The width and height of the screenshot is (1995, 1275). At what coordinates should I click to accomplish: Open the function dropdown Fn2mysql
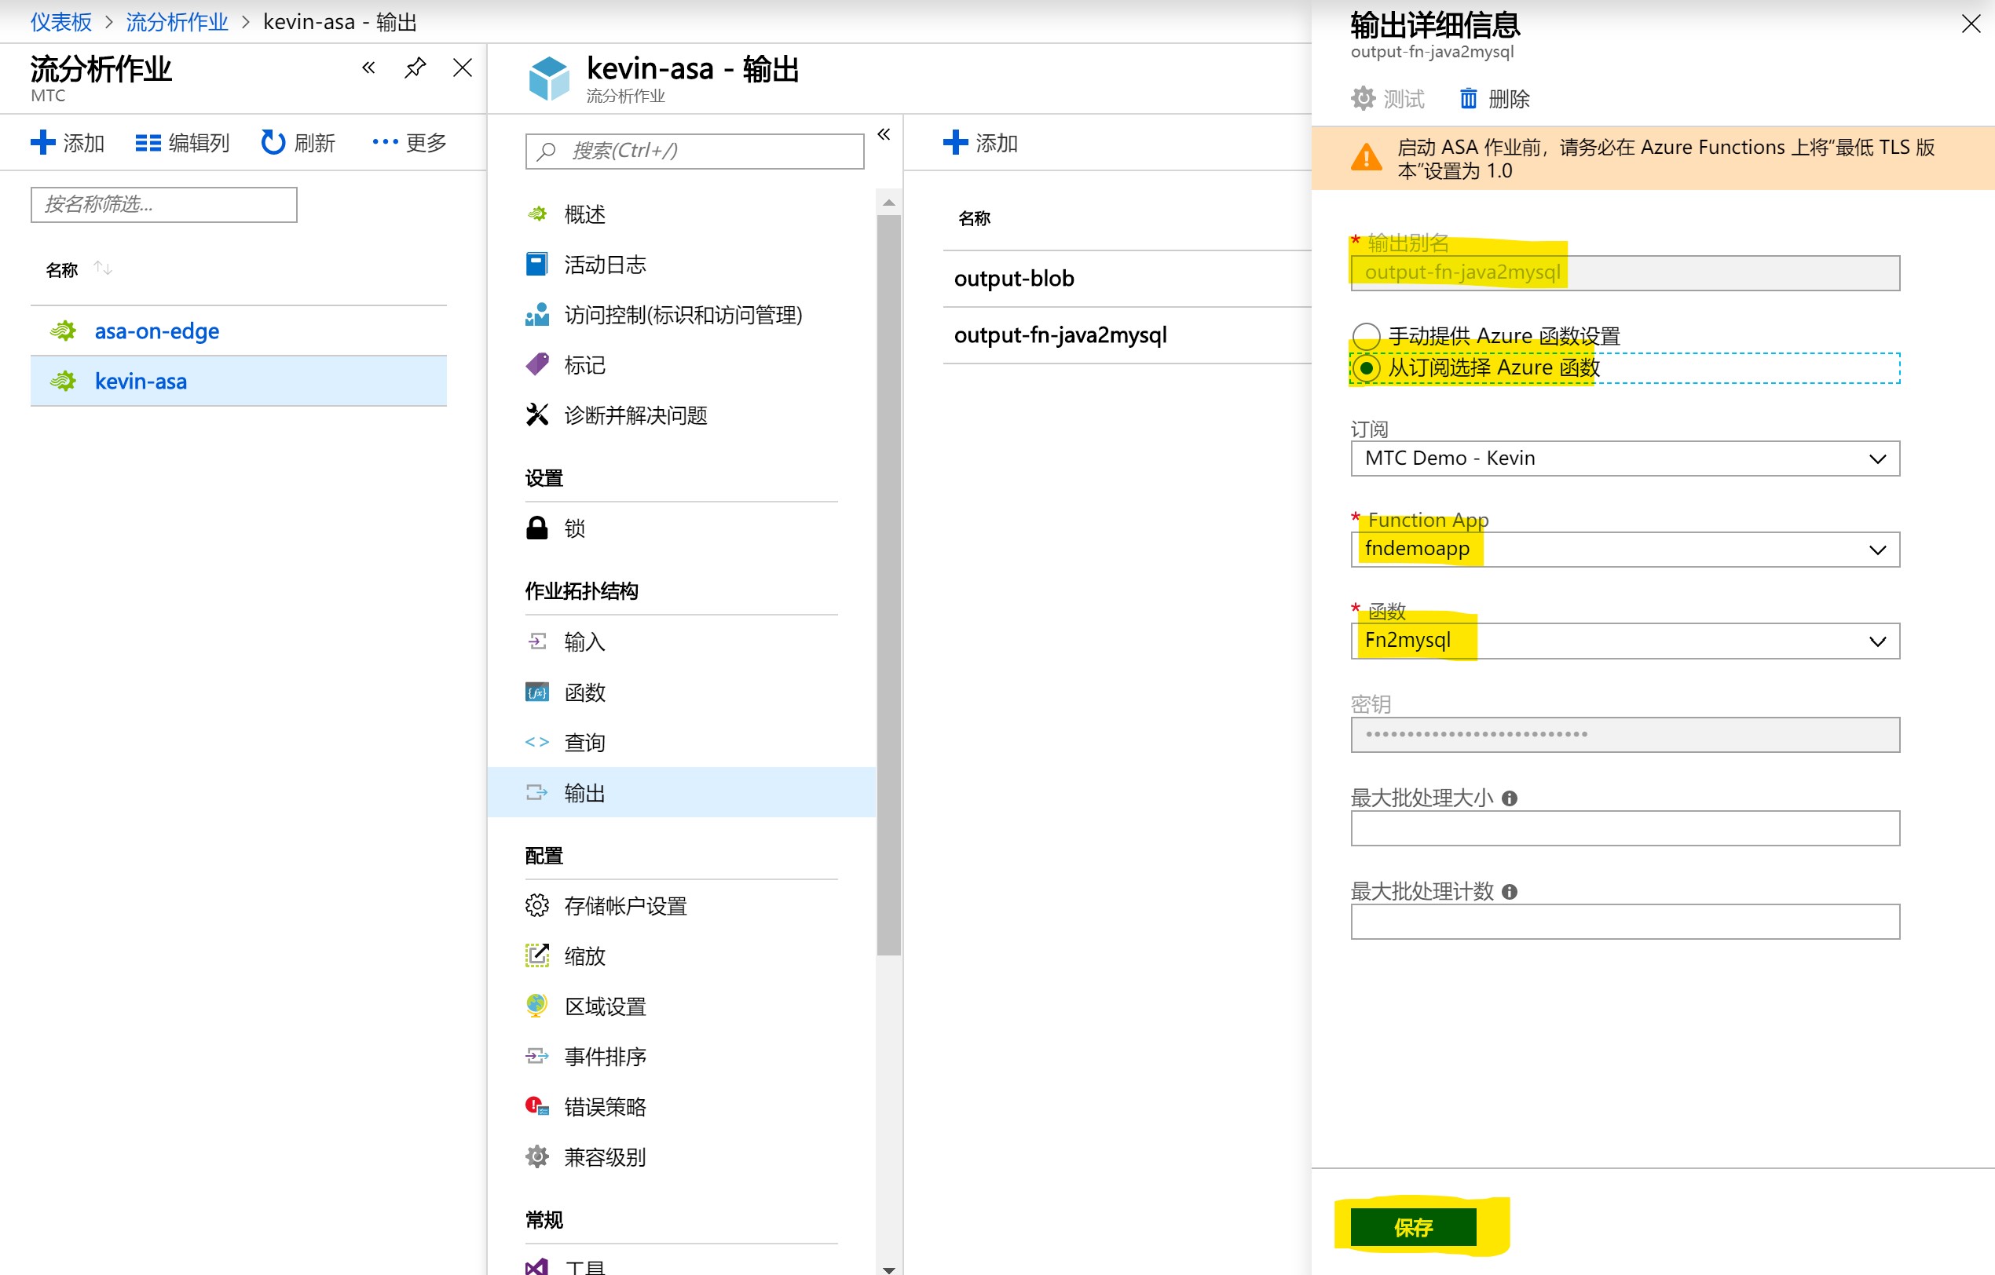pos(1624,641)
